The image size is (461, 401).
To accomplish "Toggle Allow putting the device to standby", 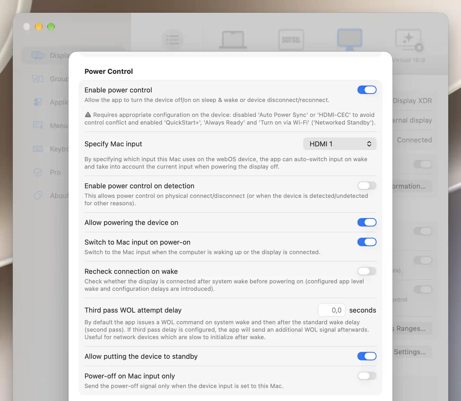I will pos(367,356).
